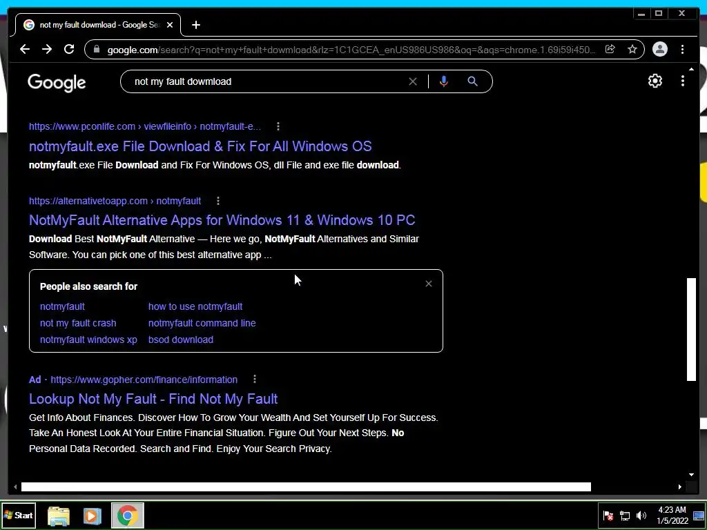
Task: Open 'NotMyFault Alternative Apps for Windows' result
Action: [222, 220]
